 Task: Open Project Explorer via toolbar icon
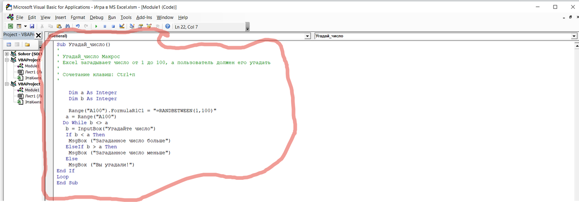coord(132,26)
